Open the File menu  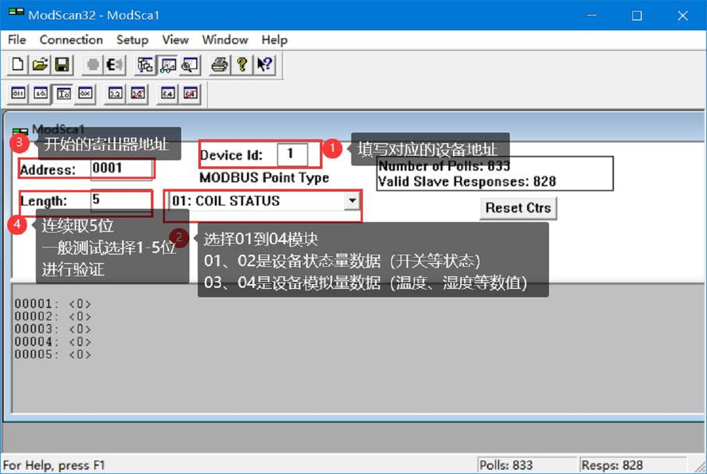point(17,40)
